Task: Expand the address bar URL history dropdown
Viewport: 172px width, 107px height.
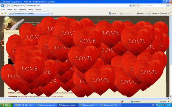Action: [x=130, y=6]
